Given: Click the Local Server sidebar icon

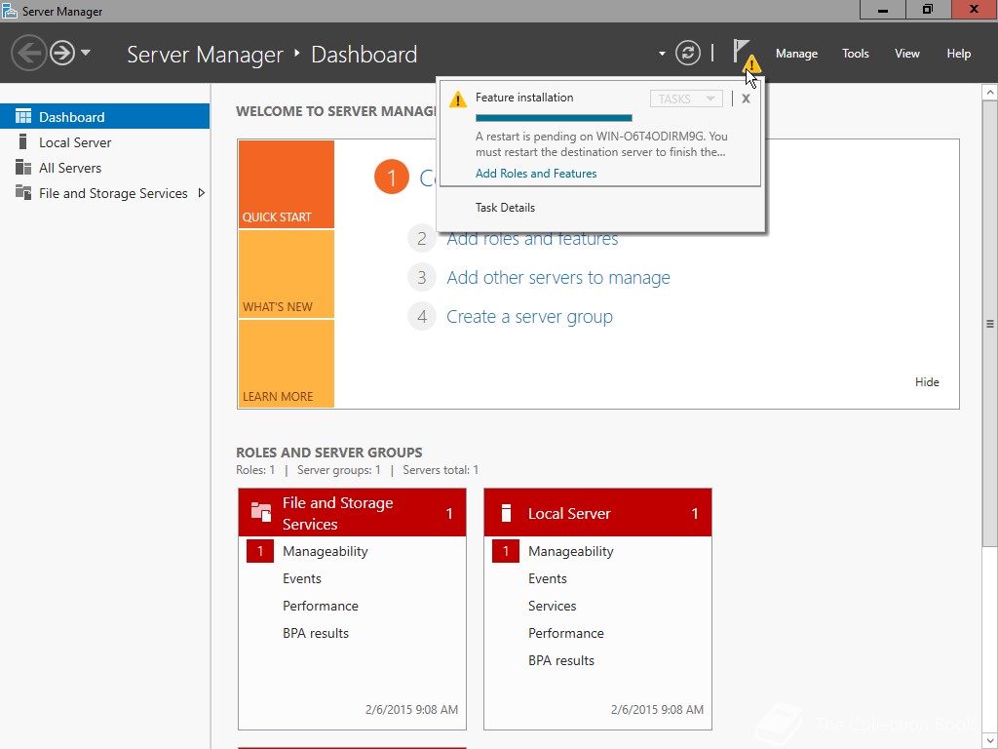Looking at the screenshot, I should point(23,141).
